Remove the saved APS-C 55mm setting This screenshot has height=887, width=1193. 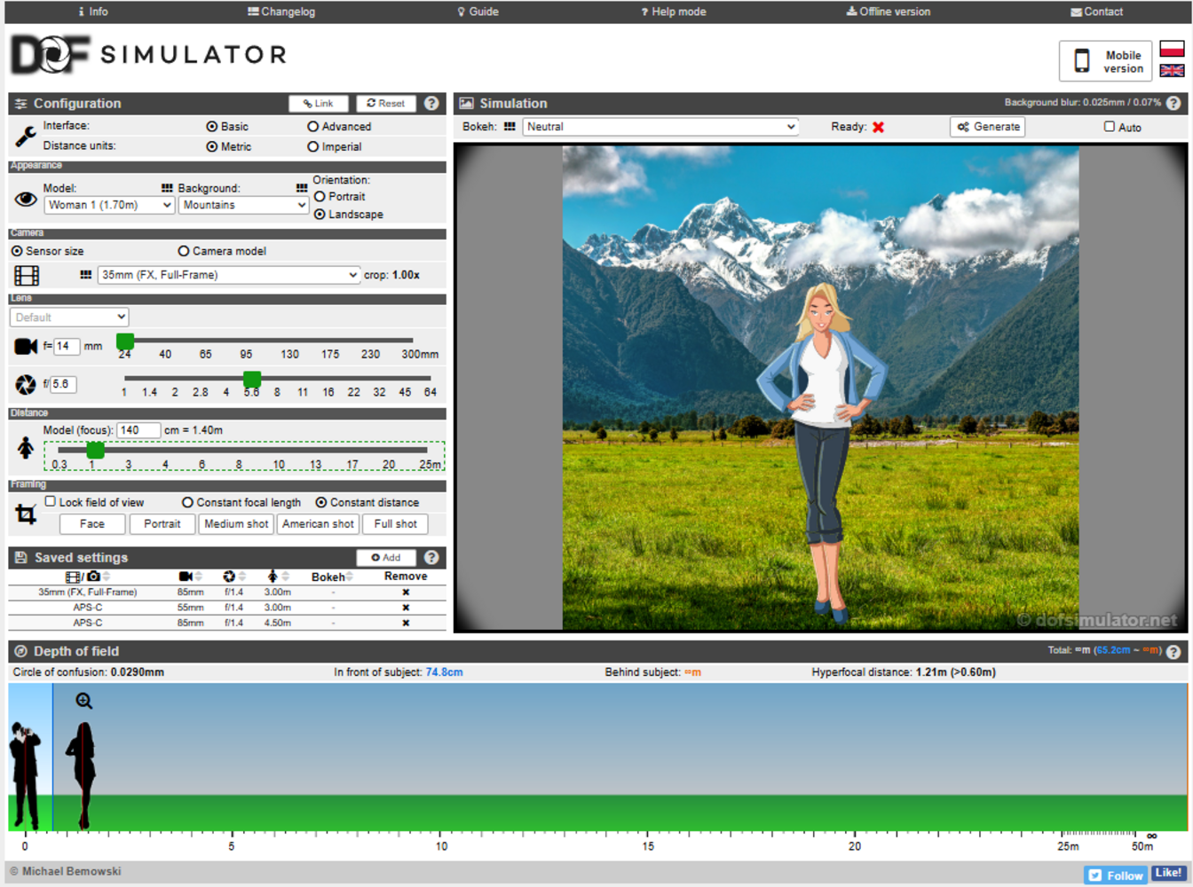406,608
